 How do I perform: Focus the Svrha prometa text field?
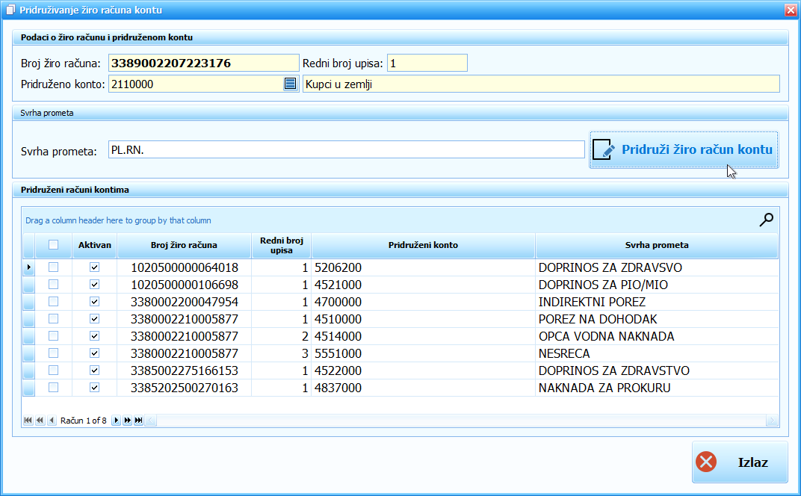coord(345,150)
